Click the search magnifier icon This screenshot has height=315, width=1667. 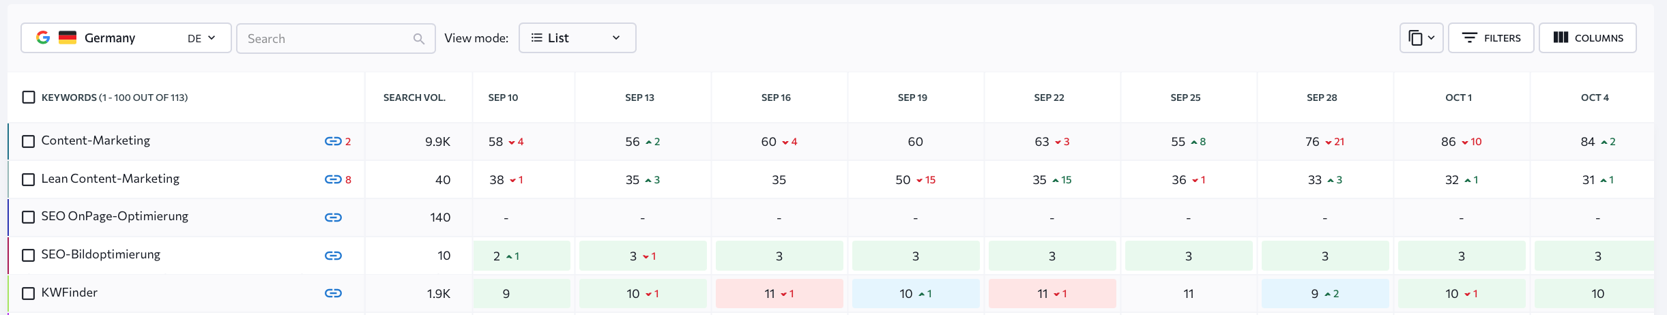click(x=419, y=39)
